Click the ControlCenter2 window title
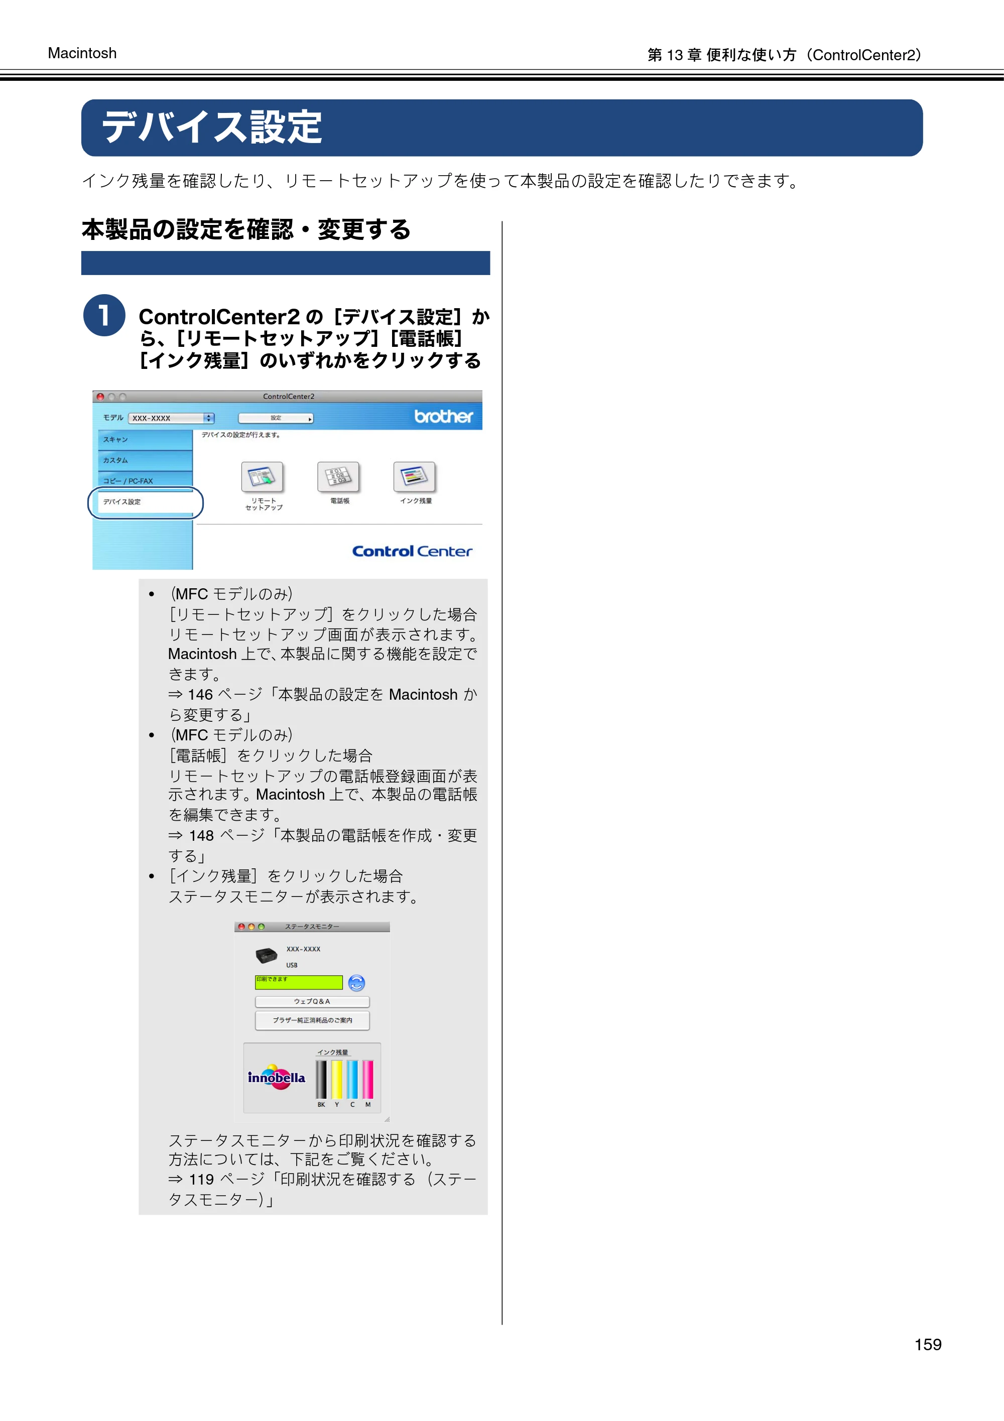The width and height of the screenshot is (1004, 1421). 289,397
